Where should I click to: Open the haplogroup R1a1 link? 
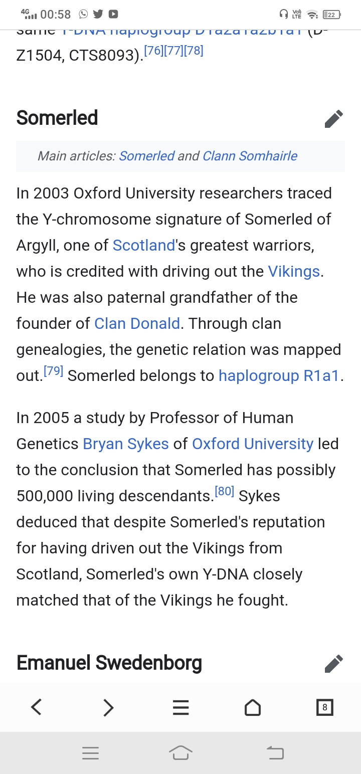(x=279, y=375)
